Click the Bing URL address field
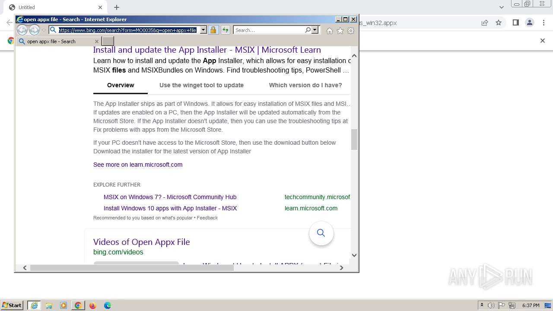 click(x=128, y=30)
